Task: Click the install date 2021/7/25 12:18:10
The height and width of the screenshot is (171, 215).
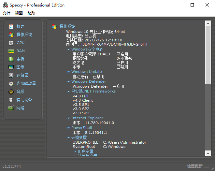Action: click(103, 40)
